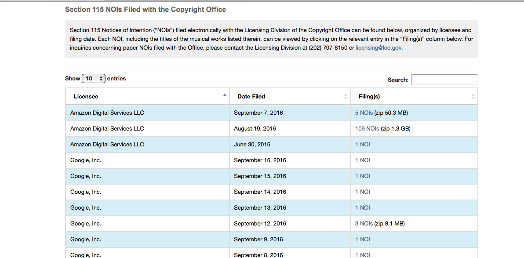This screenshot has width=524, height=258.
Task: Open Google's September 16, 2016 NOI link
Action: tap(362, 160)
